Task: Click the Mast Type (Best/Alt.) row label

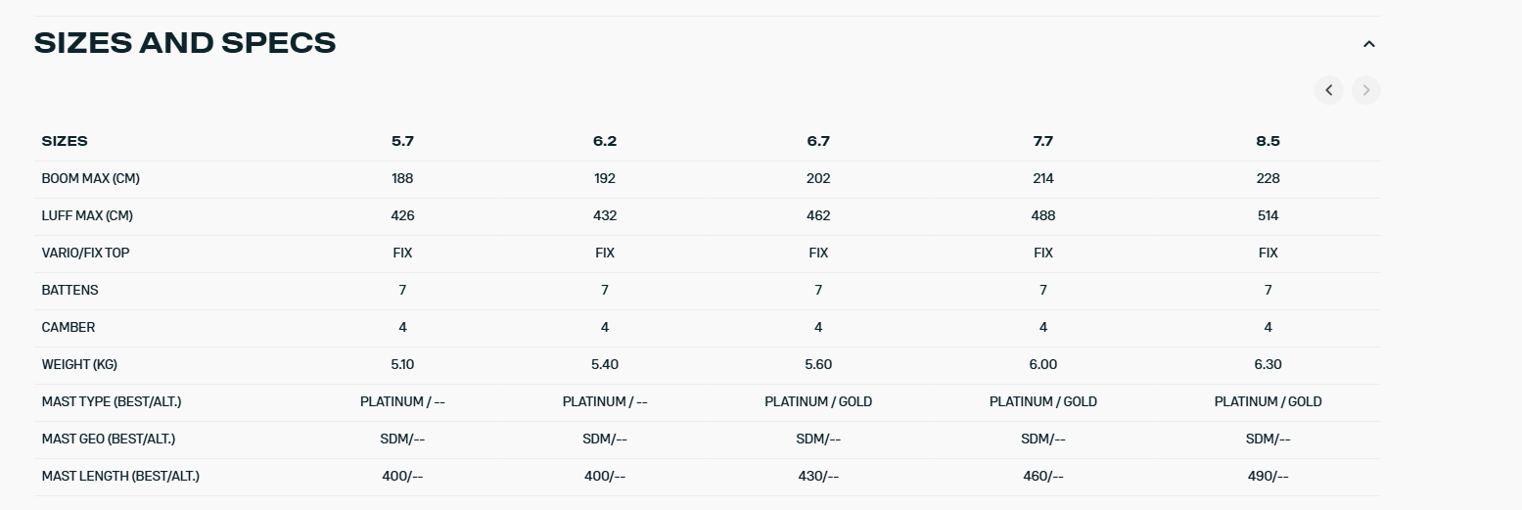Action: pos(112,401)
